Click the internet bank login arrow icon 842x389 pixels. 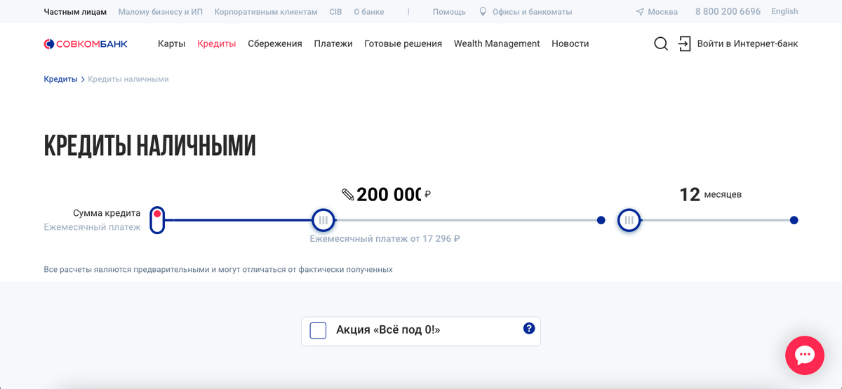pos(684,43)
